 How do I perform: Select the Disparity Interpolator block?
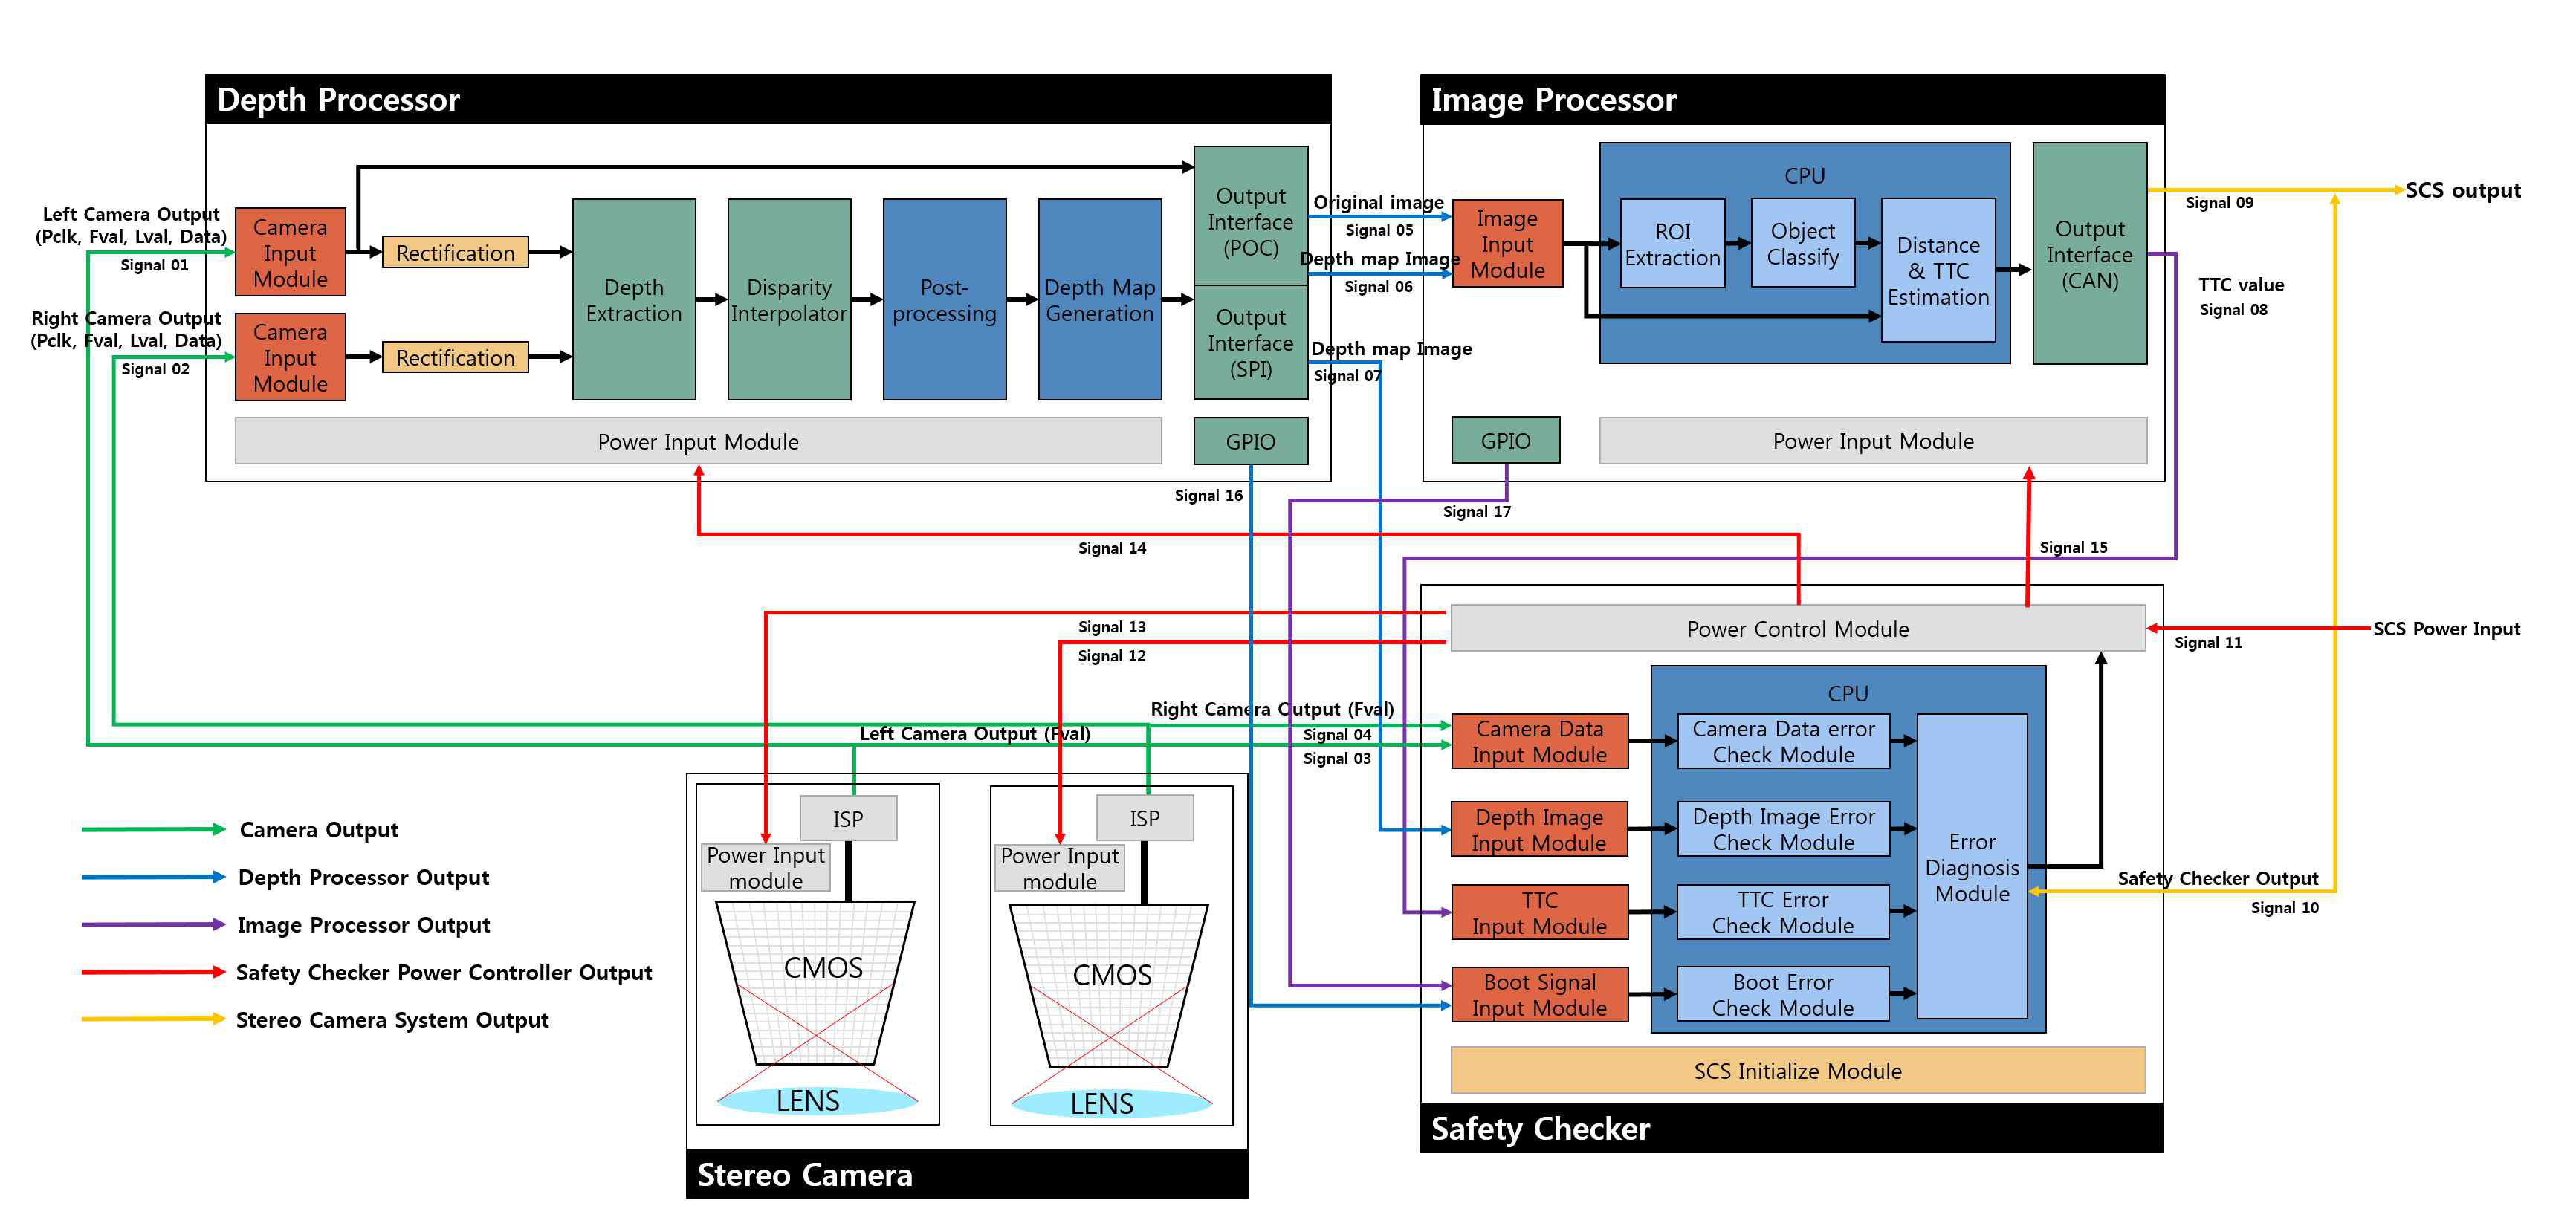coord(789,299)
